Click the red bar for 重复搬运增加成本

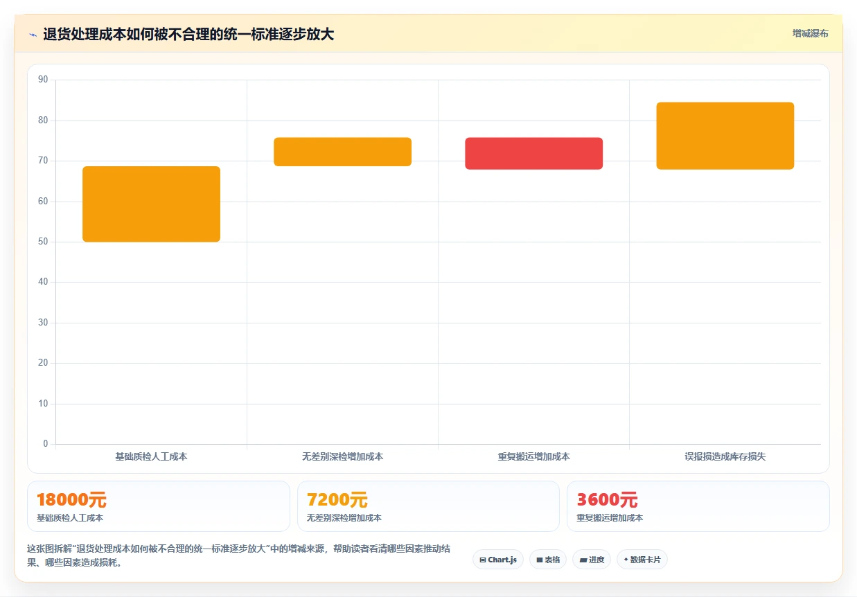[x=533, y=153]
